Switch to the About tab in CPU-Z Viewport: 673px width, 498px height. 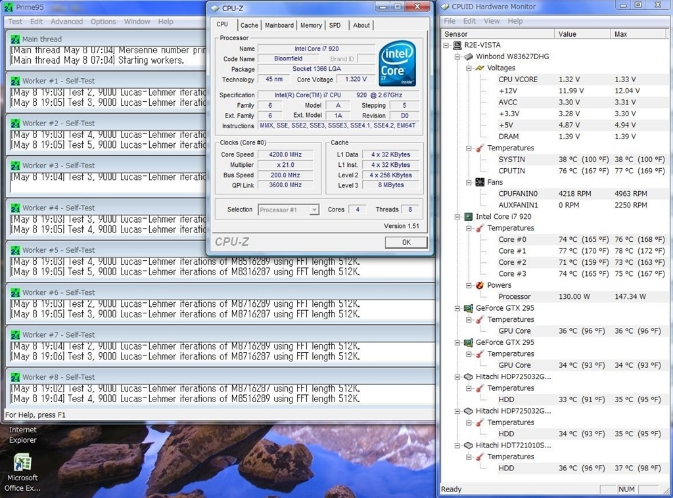click(x=361, y=26)
